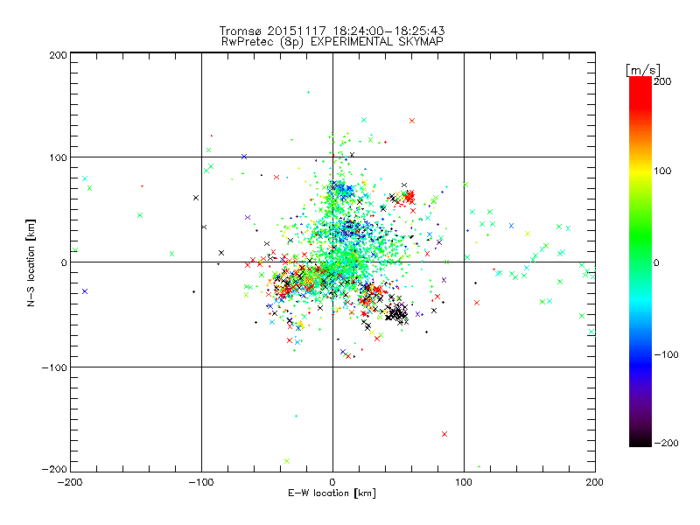The image size is (700, 525).
Task: Click the E-W axis tick label '0'
Action: pos(332,482)
